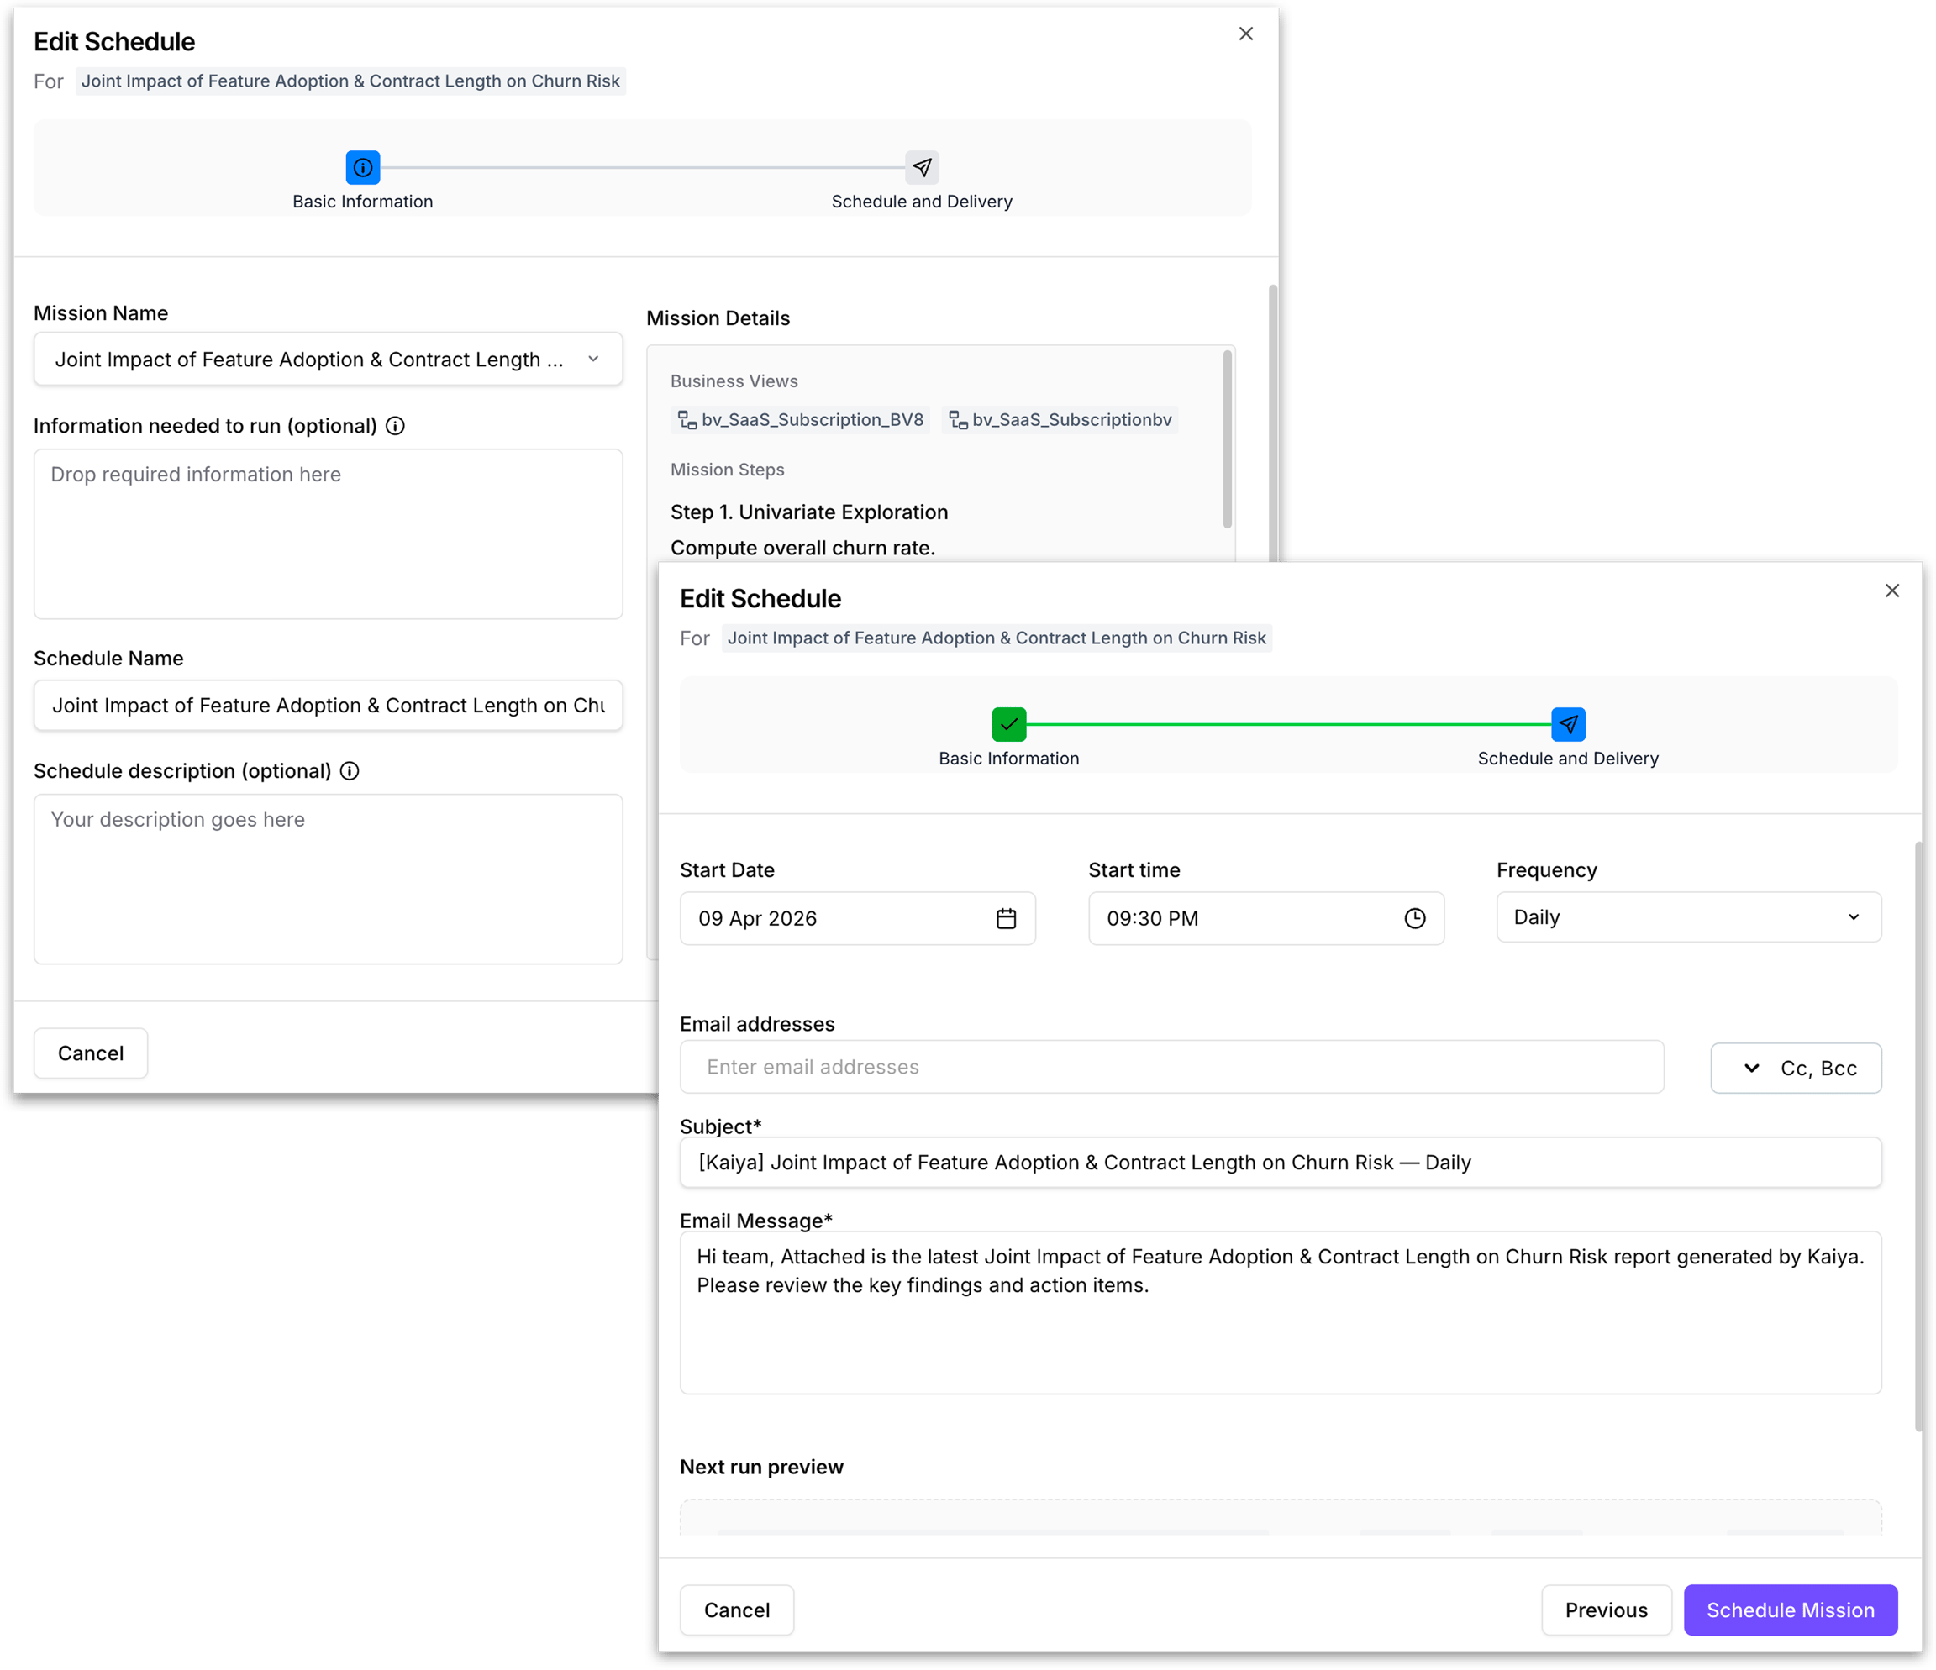Click the green checkmark Basic Information step

1009,724
